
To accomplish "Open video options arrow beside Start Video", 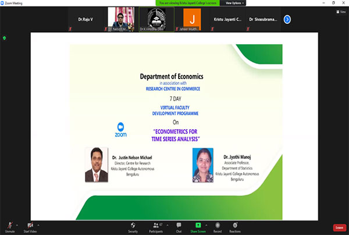I will (38, 225).
